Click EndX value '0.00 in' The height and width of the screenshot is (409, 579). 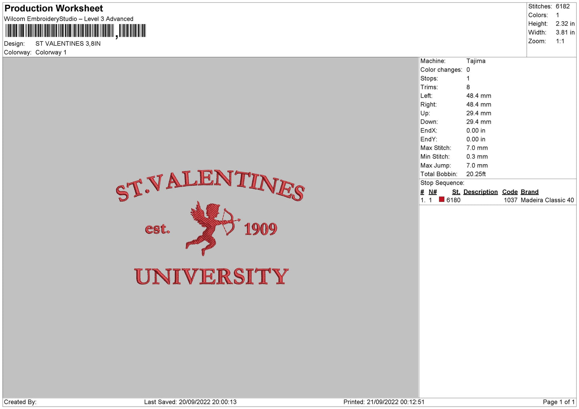[476, 131]
